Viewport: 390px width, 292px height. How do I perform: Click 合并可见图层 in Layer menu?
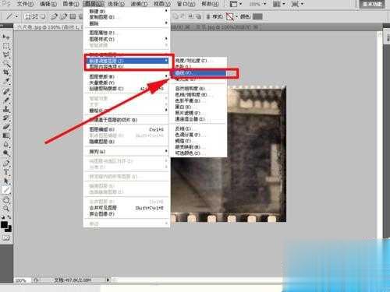127,208
